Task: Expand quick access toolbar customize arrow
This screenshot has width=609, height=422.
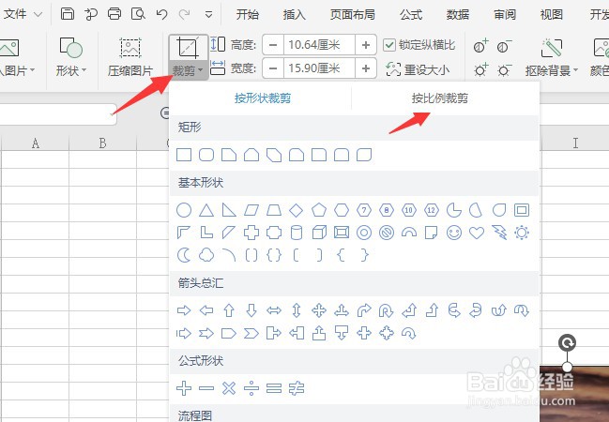Action: tap(208, 15)
